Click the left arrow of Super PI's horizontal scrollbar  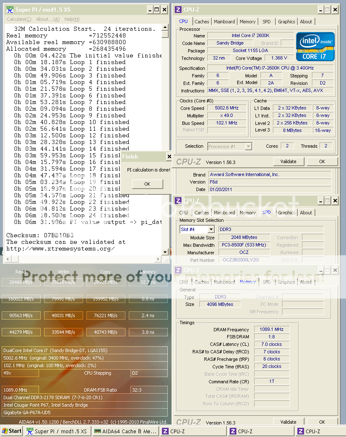tap(8, 259)
